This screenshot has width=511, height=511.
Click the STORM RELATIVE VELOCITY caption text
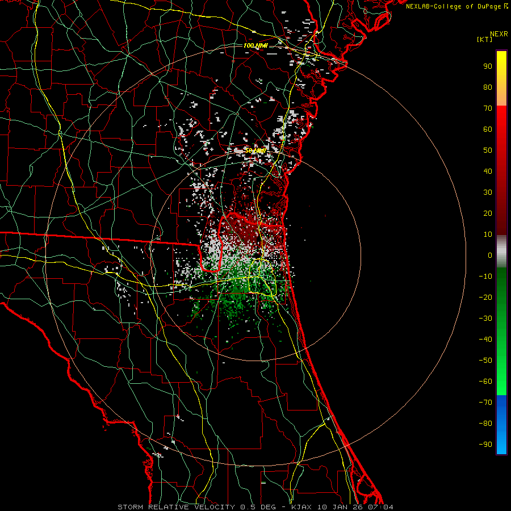(176, 507)
